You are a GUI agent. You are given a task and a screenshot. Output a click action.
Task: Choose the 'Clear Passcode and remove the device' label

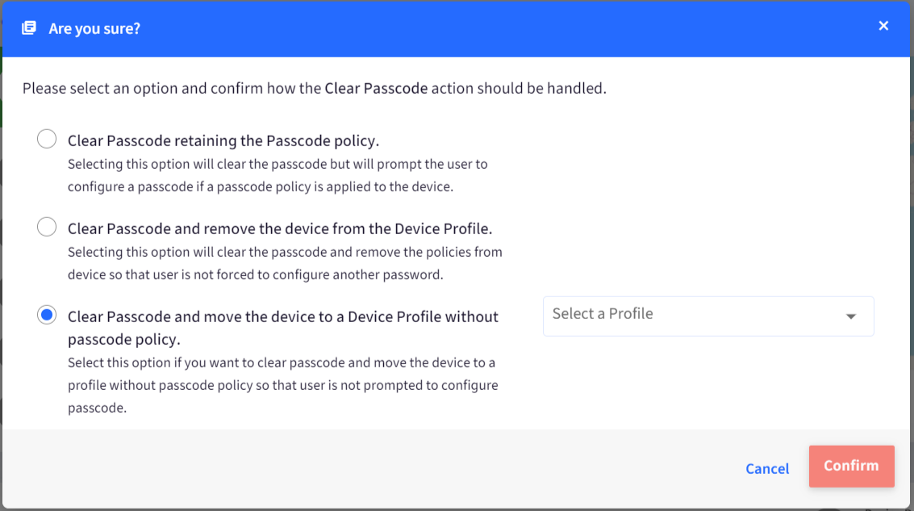click(280, 228)
